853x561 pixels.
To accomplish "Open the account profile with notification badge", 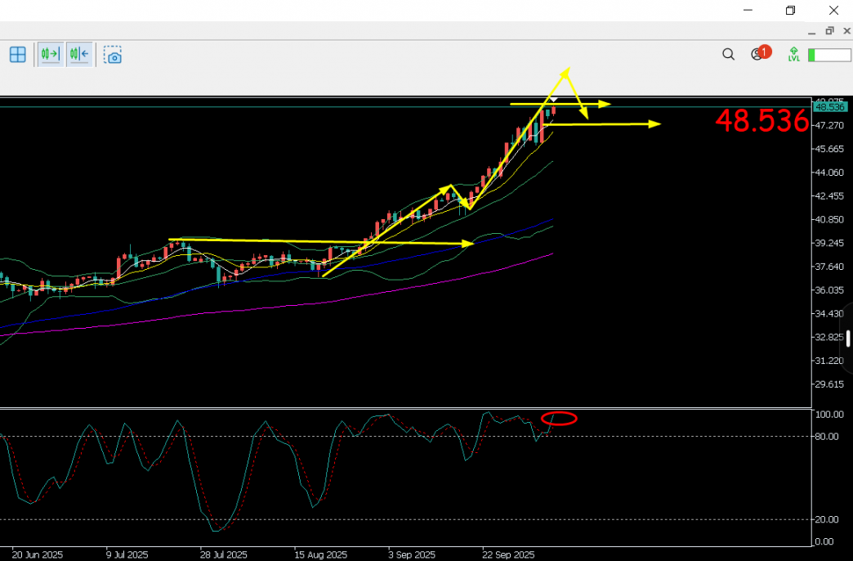I will pyautogui.click(x=757, y=55).
